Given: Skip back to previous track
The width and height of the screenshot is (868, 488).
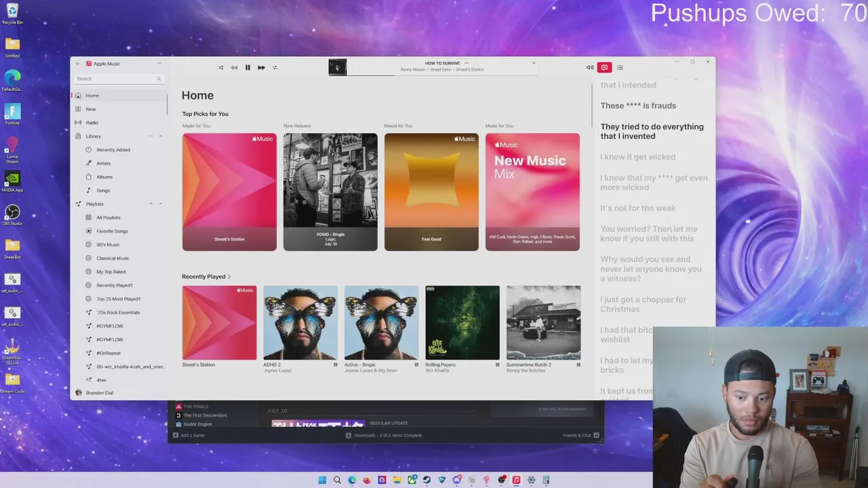Looking at the screenshot, I should 234,68.
